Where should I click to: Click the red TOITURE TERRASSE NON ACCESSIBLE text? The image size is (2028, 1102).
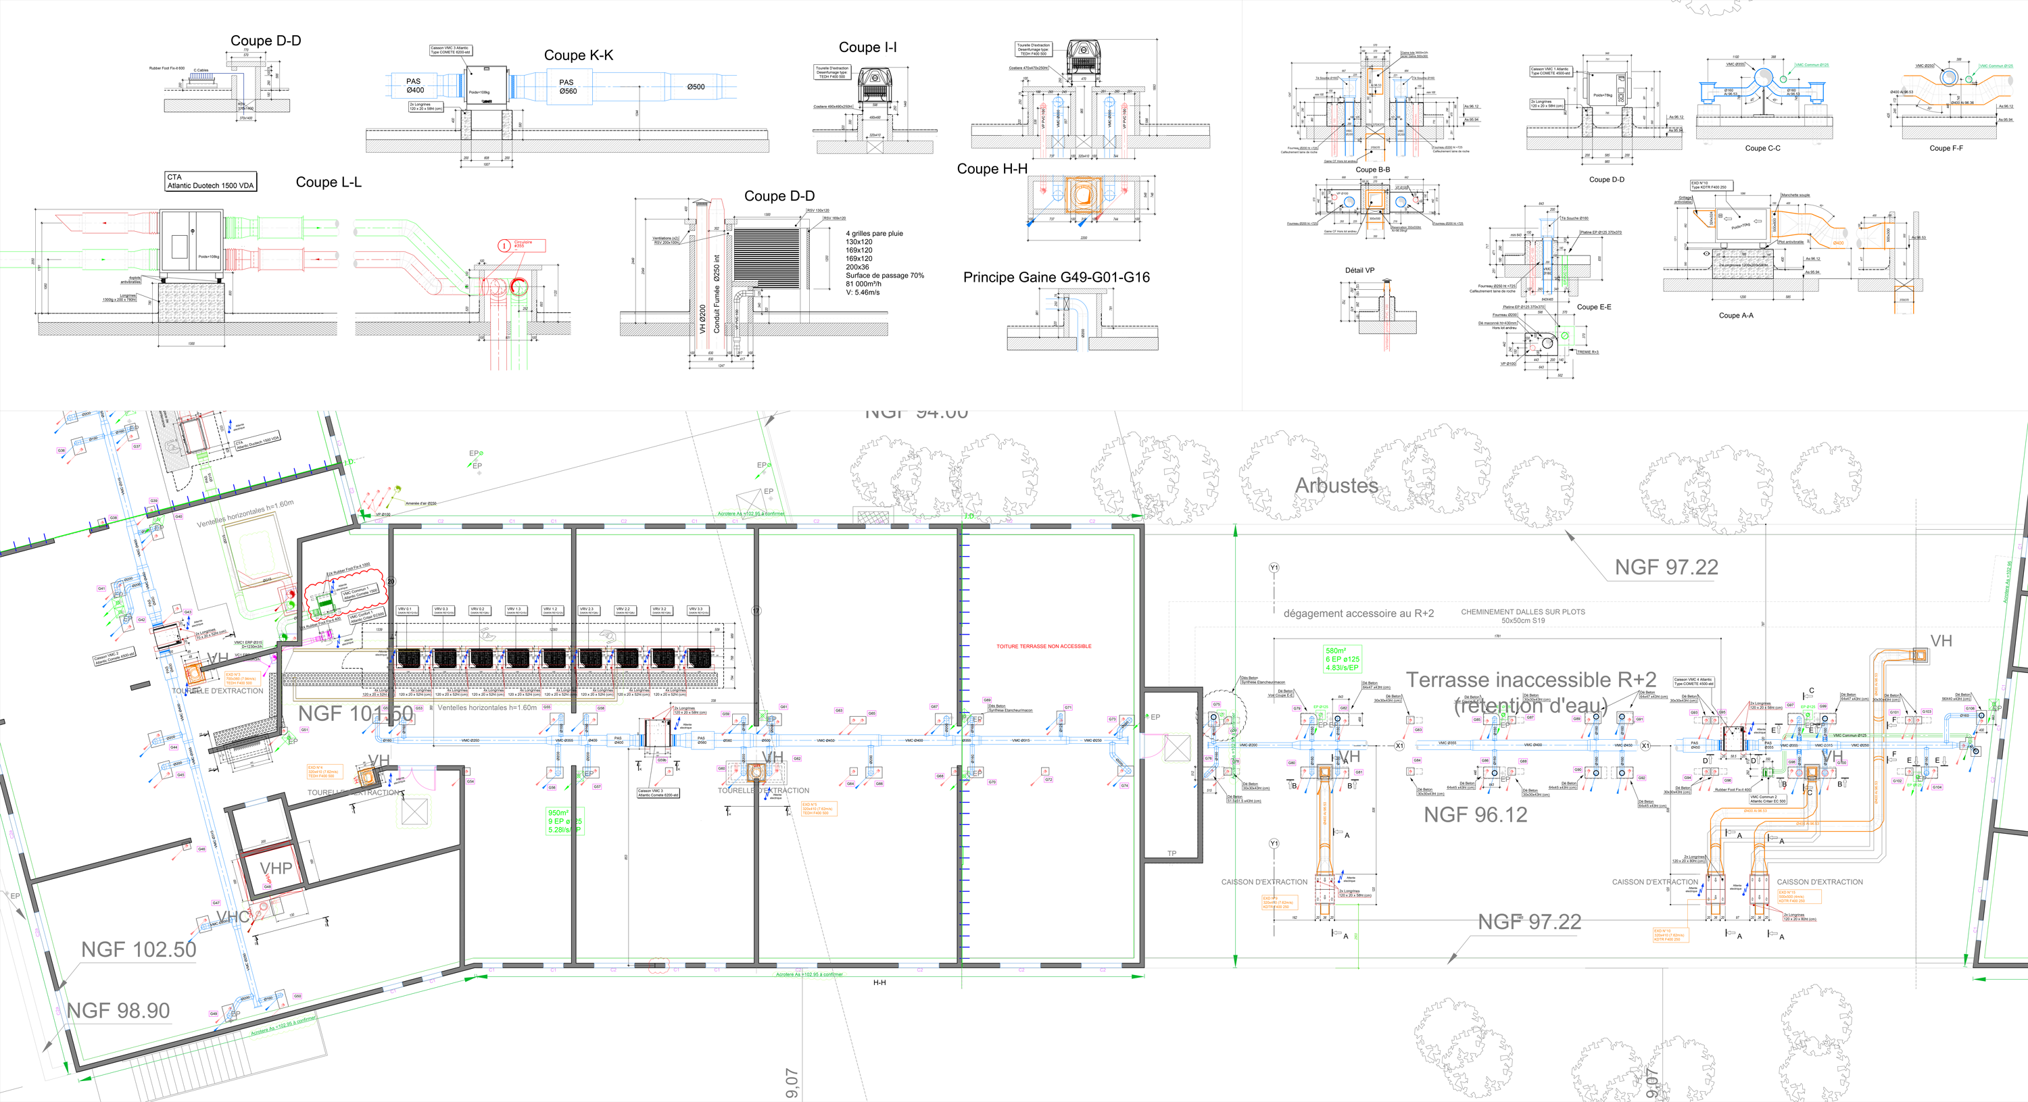tap(1043, 646)
